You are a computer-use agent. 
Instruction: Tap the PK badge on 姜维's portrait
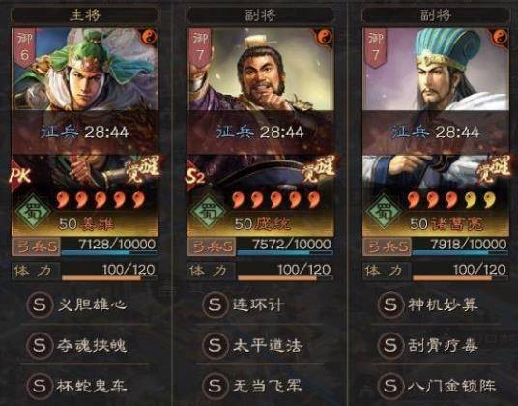(20, 175)
